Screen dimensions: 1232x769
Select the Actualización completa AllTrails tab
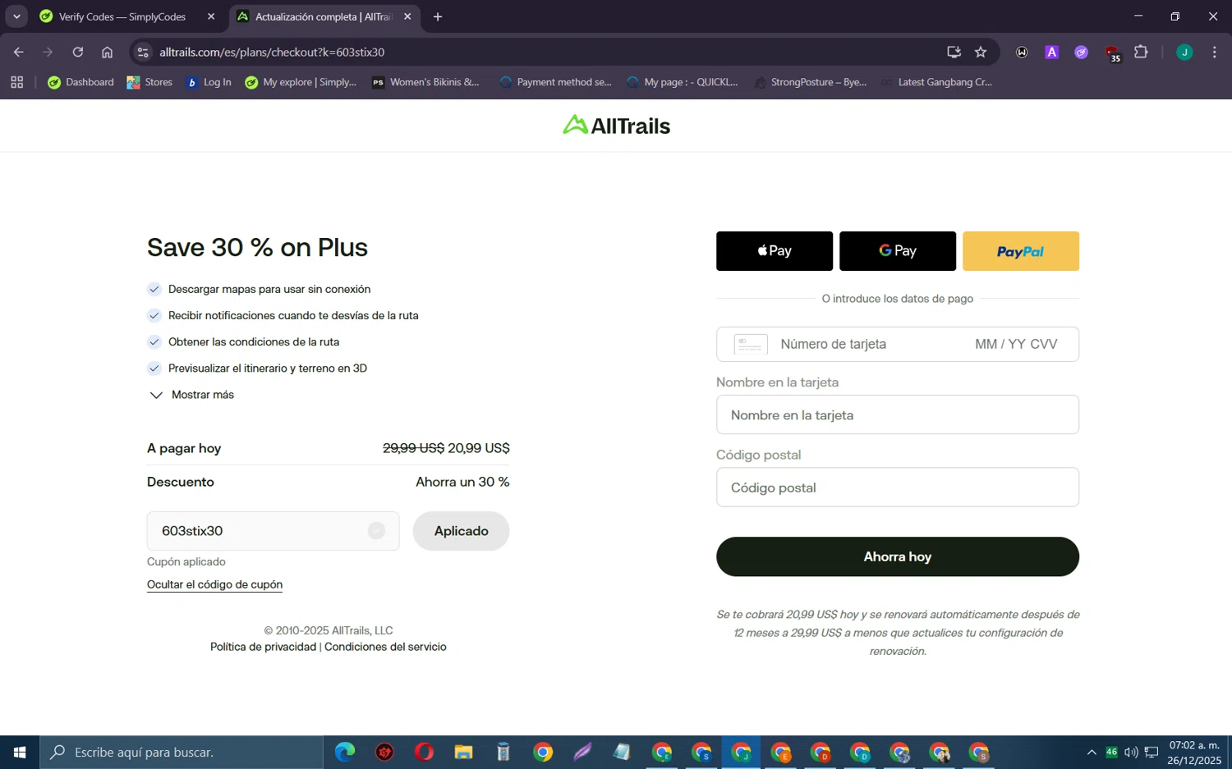point(324,16)
